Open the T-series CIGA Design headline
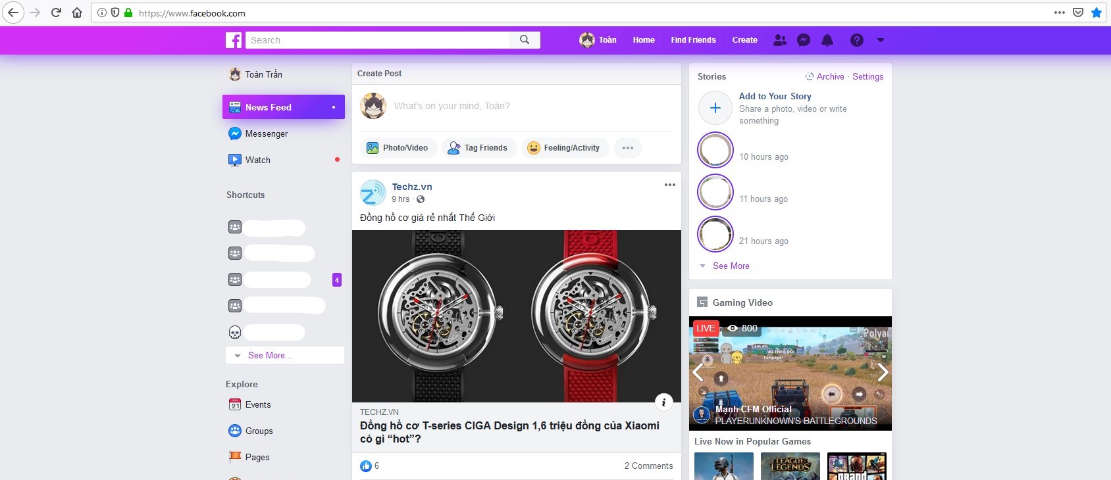The width and height of the screenshot is (1111, 480). (x=509, y=432)
